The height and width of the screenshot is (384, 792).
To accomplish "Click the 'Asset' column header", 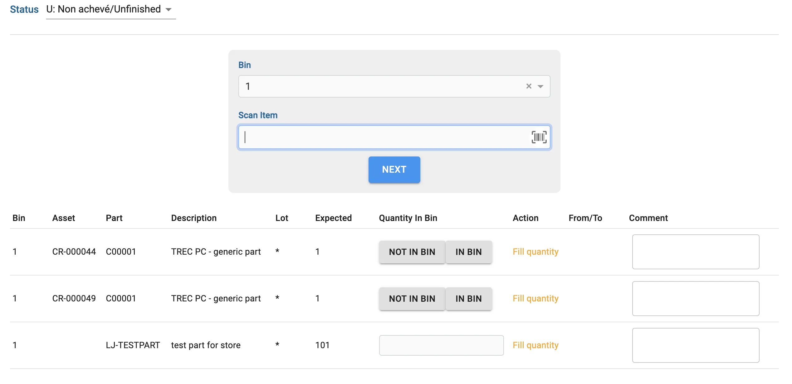I will [x=64, y=218].
